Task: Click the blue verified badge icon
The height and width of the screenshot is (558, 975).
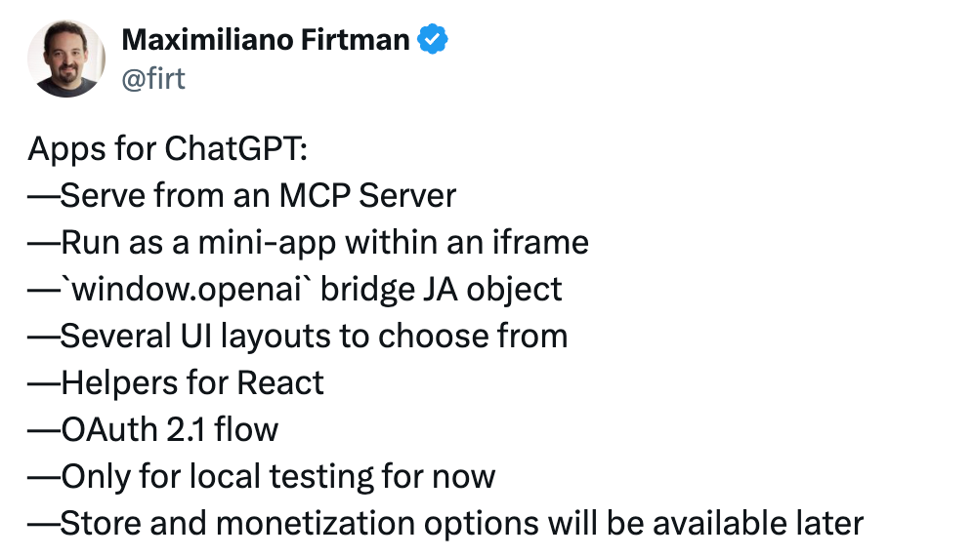Action: point(433,40)
